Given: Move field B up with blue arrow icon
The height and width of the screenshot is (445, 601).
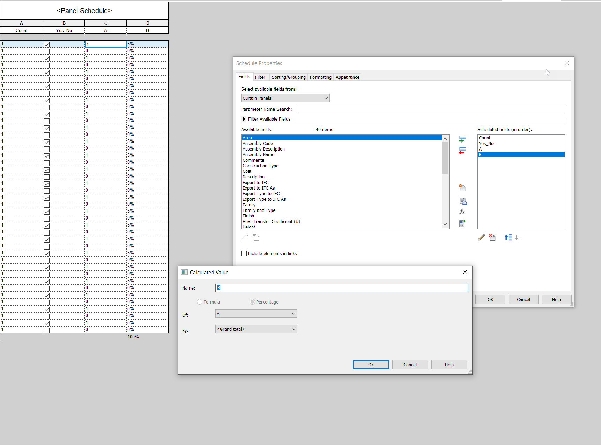Looking at the screenshot, I should [508, 237].
